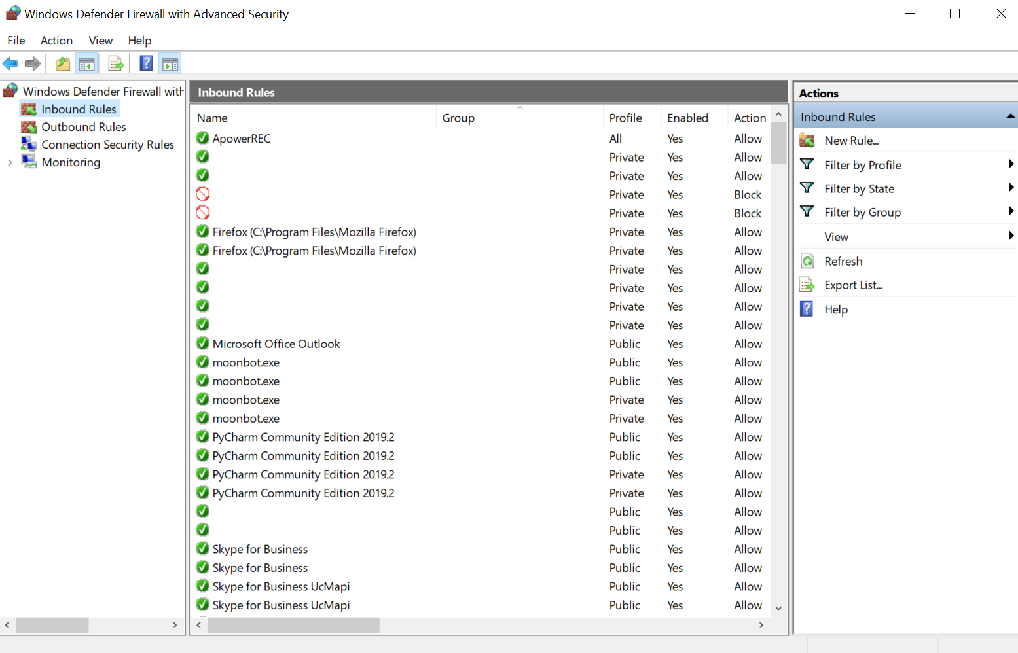1018x653 pixels.
Task: Open the File menu
Action: click(16, 41)
